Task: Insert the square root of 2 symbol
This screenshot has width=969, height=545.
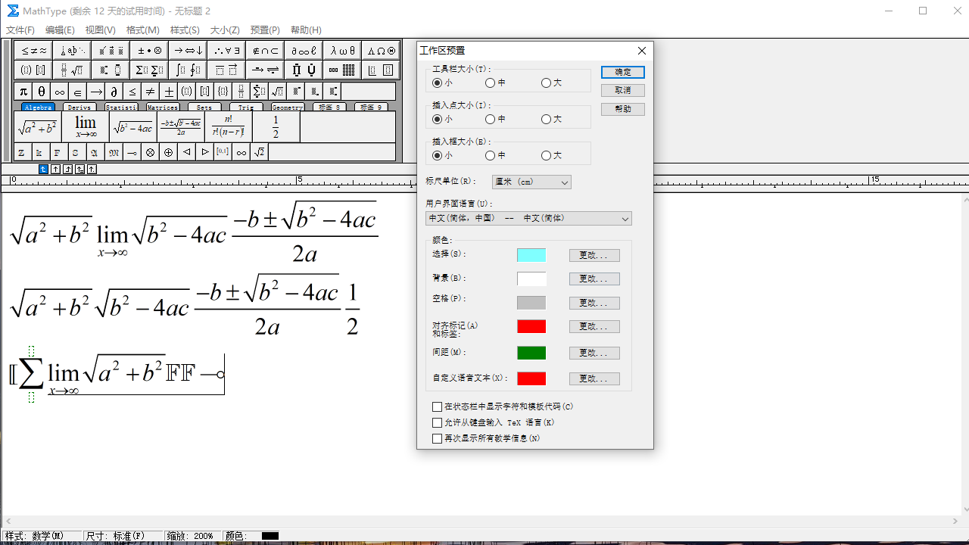Action: [259, 152]
